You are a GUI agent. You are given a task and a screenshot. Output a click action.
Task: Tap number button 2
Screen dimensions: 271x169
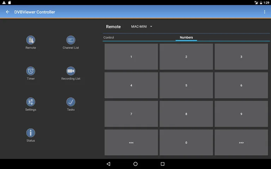pyautogui.click(x=186, y=57)
